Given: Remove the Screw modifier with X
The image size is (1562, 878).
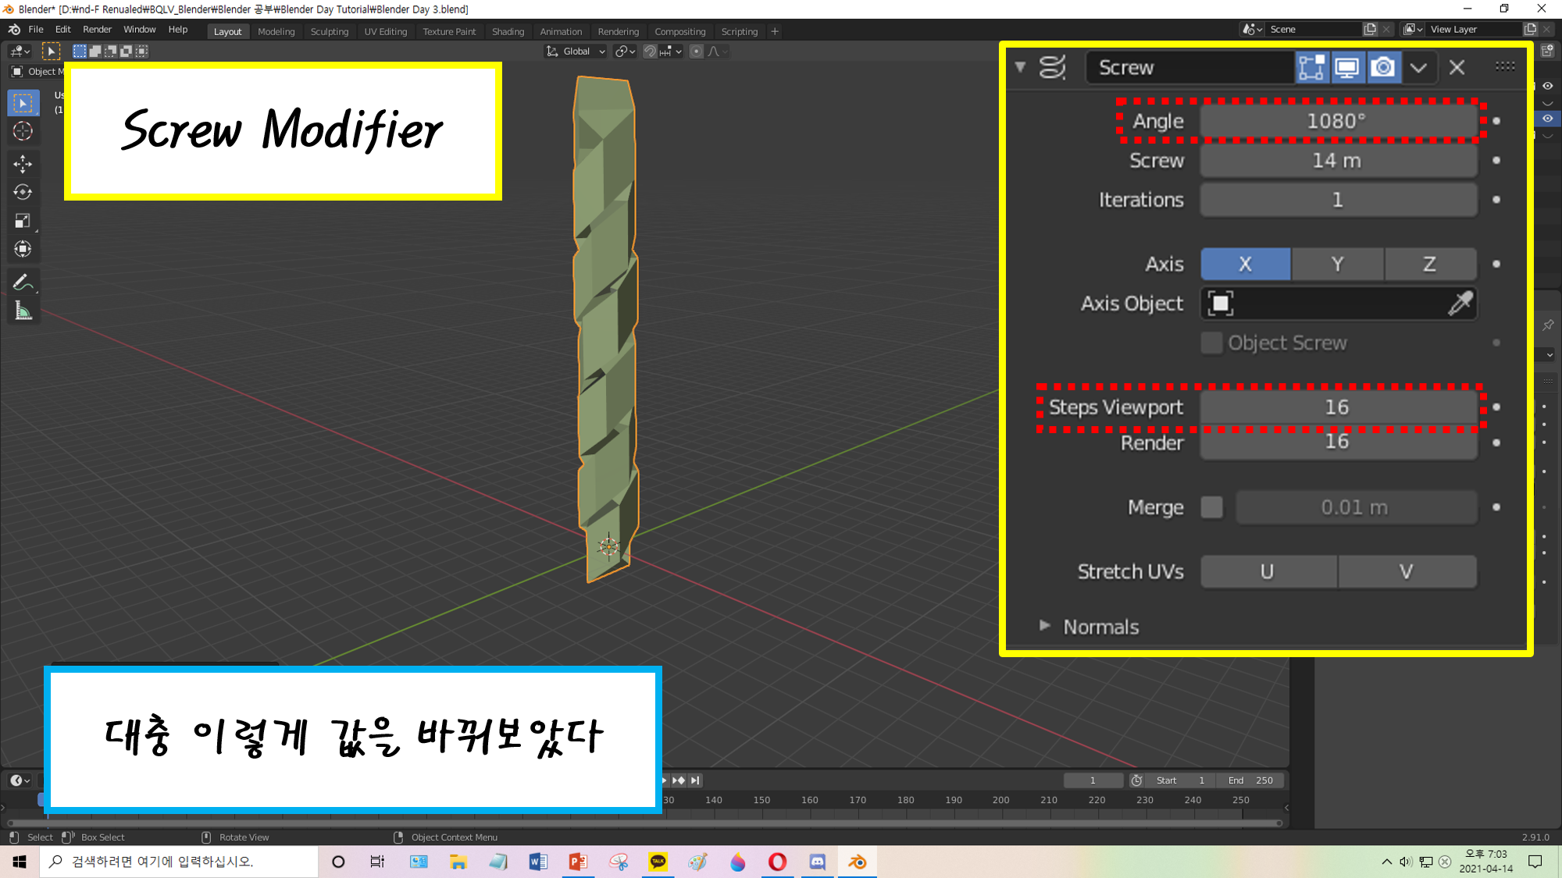Looking at the screenshot, I should tap(1457, 67).
